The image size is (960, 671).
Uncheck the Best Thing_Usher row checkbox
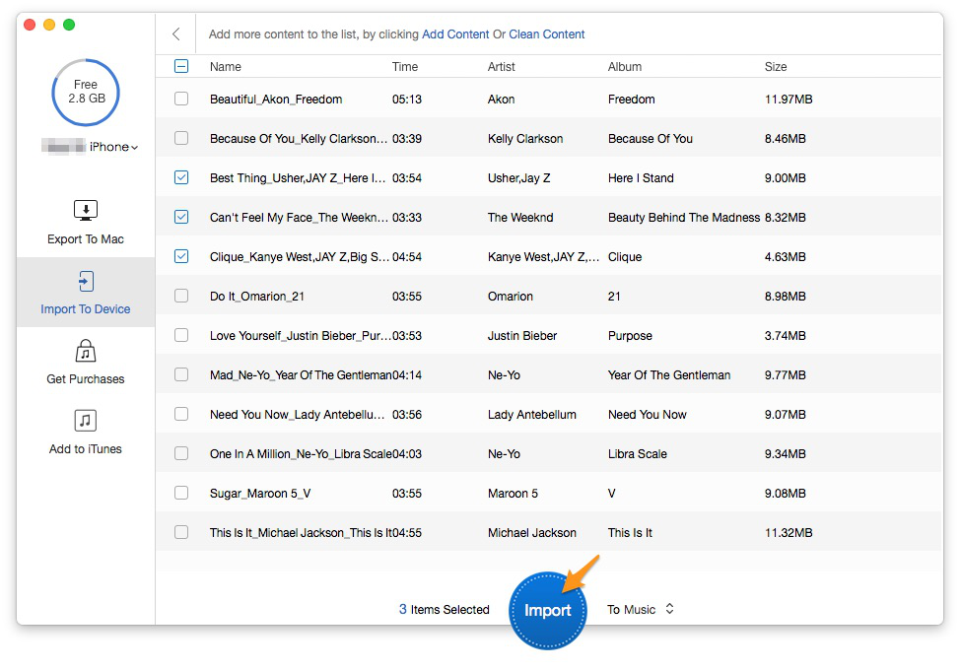181,177
